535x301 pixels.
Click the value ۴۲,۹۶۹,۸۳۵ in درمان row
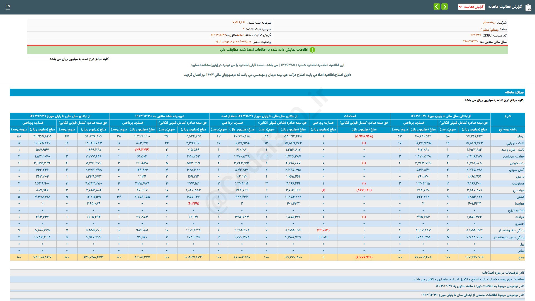[x=42, y=136]
